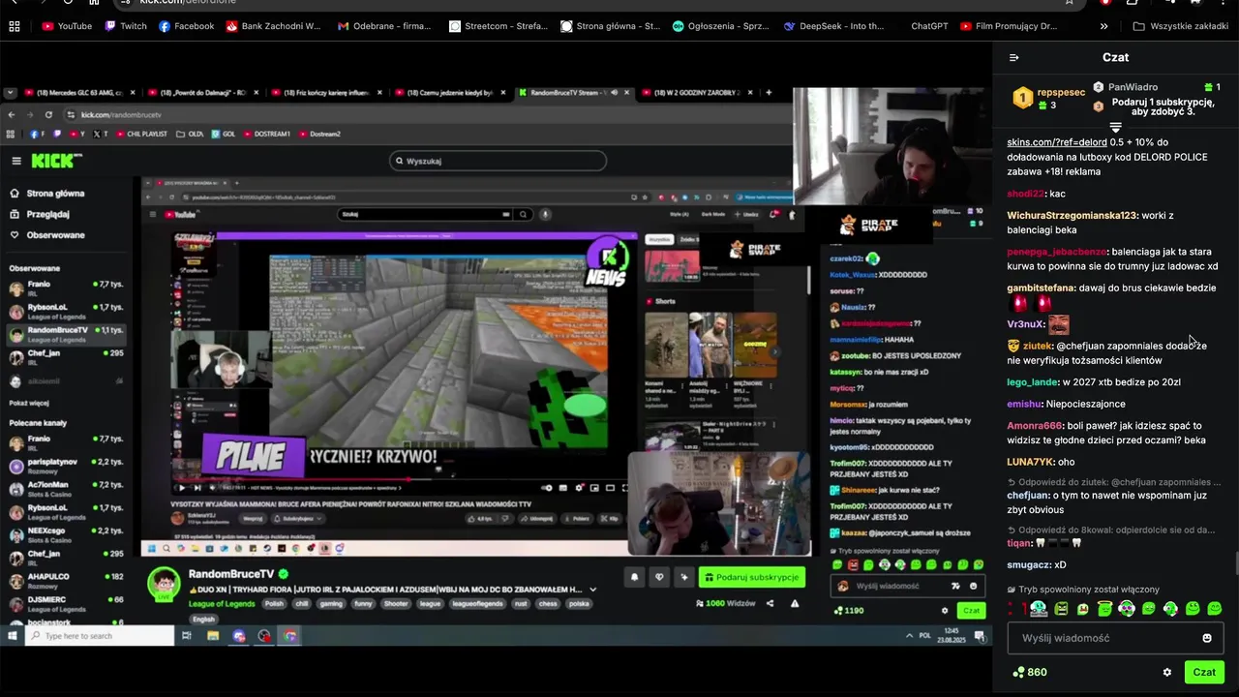Open the skins.com/?ref=delord link in chat
Screen dimensions: 1239x697
point(1057,142)
